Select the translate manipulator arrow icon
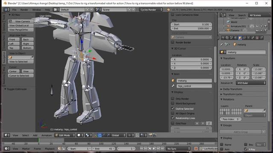 point(100,135)
